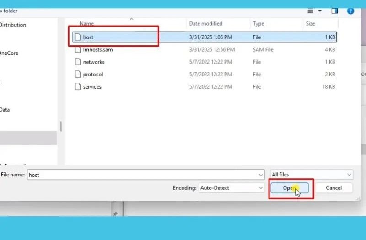The image size is (366, 240).
Task: Click the host file icon
Action: (x=78, y=37)
